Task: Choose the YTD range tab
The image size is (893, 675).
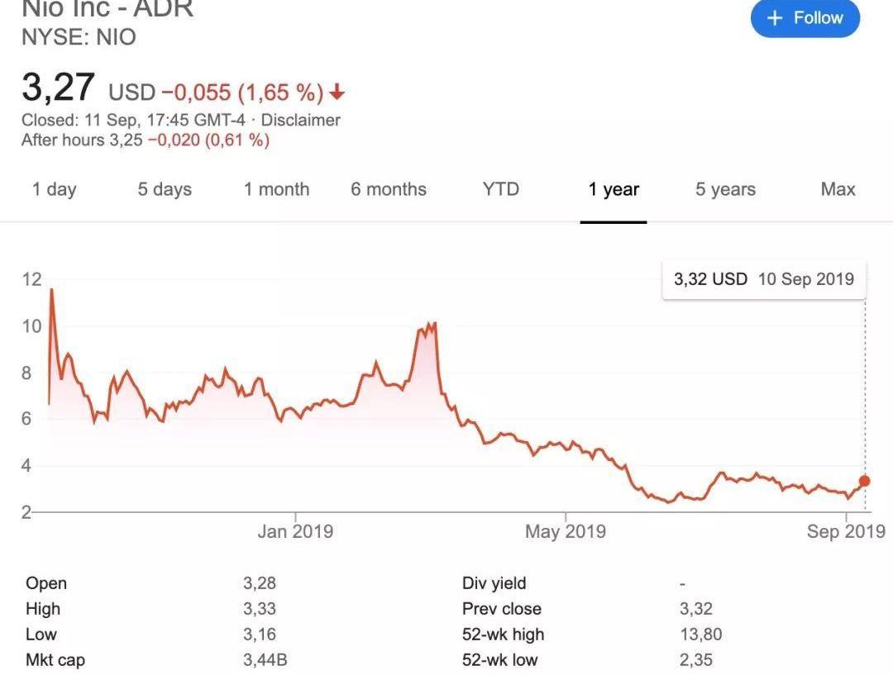Action: coord(500,189)
